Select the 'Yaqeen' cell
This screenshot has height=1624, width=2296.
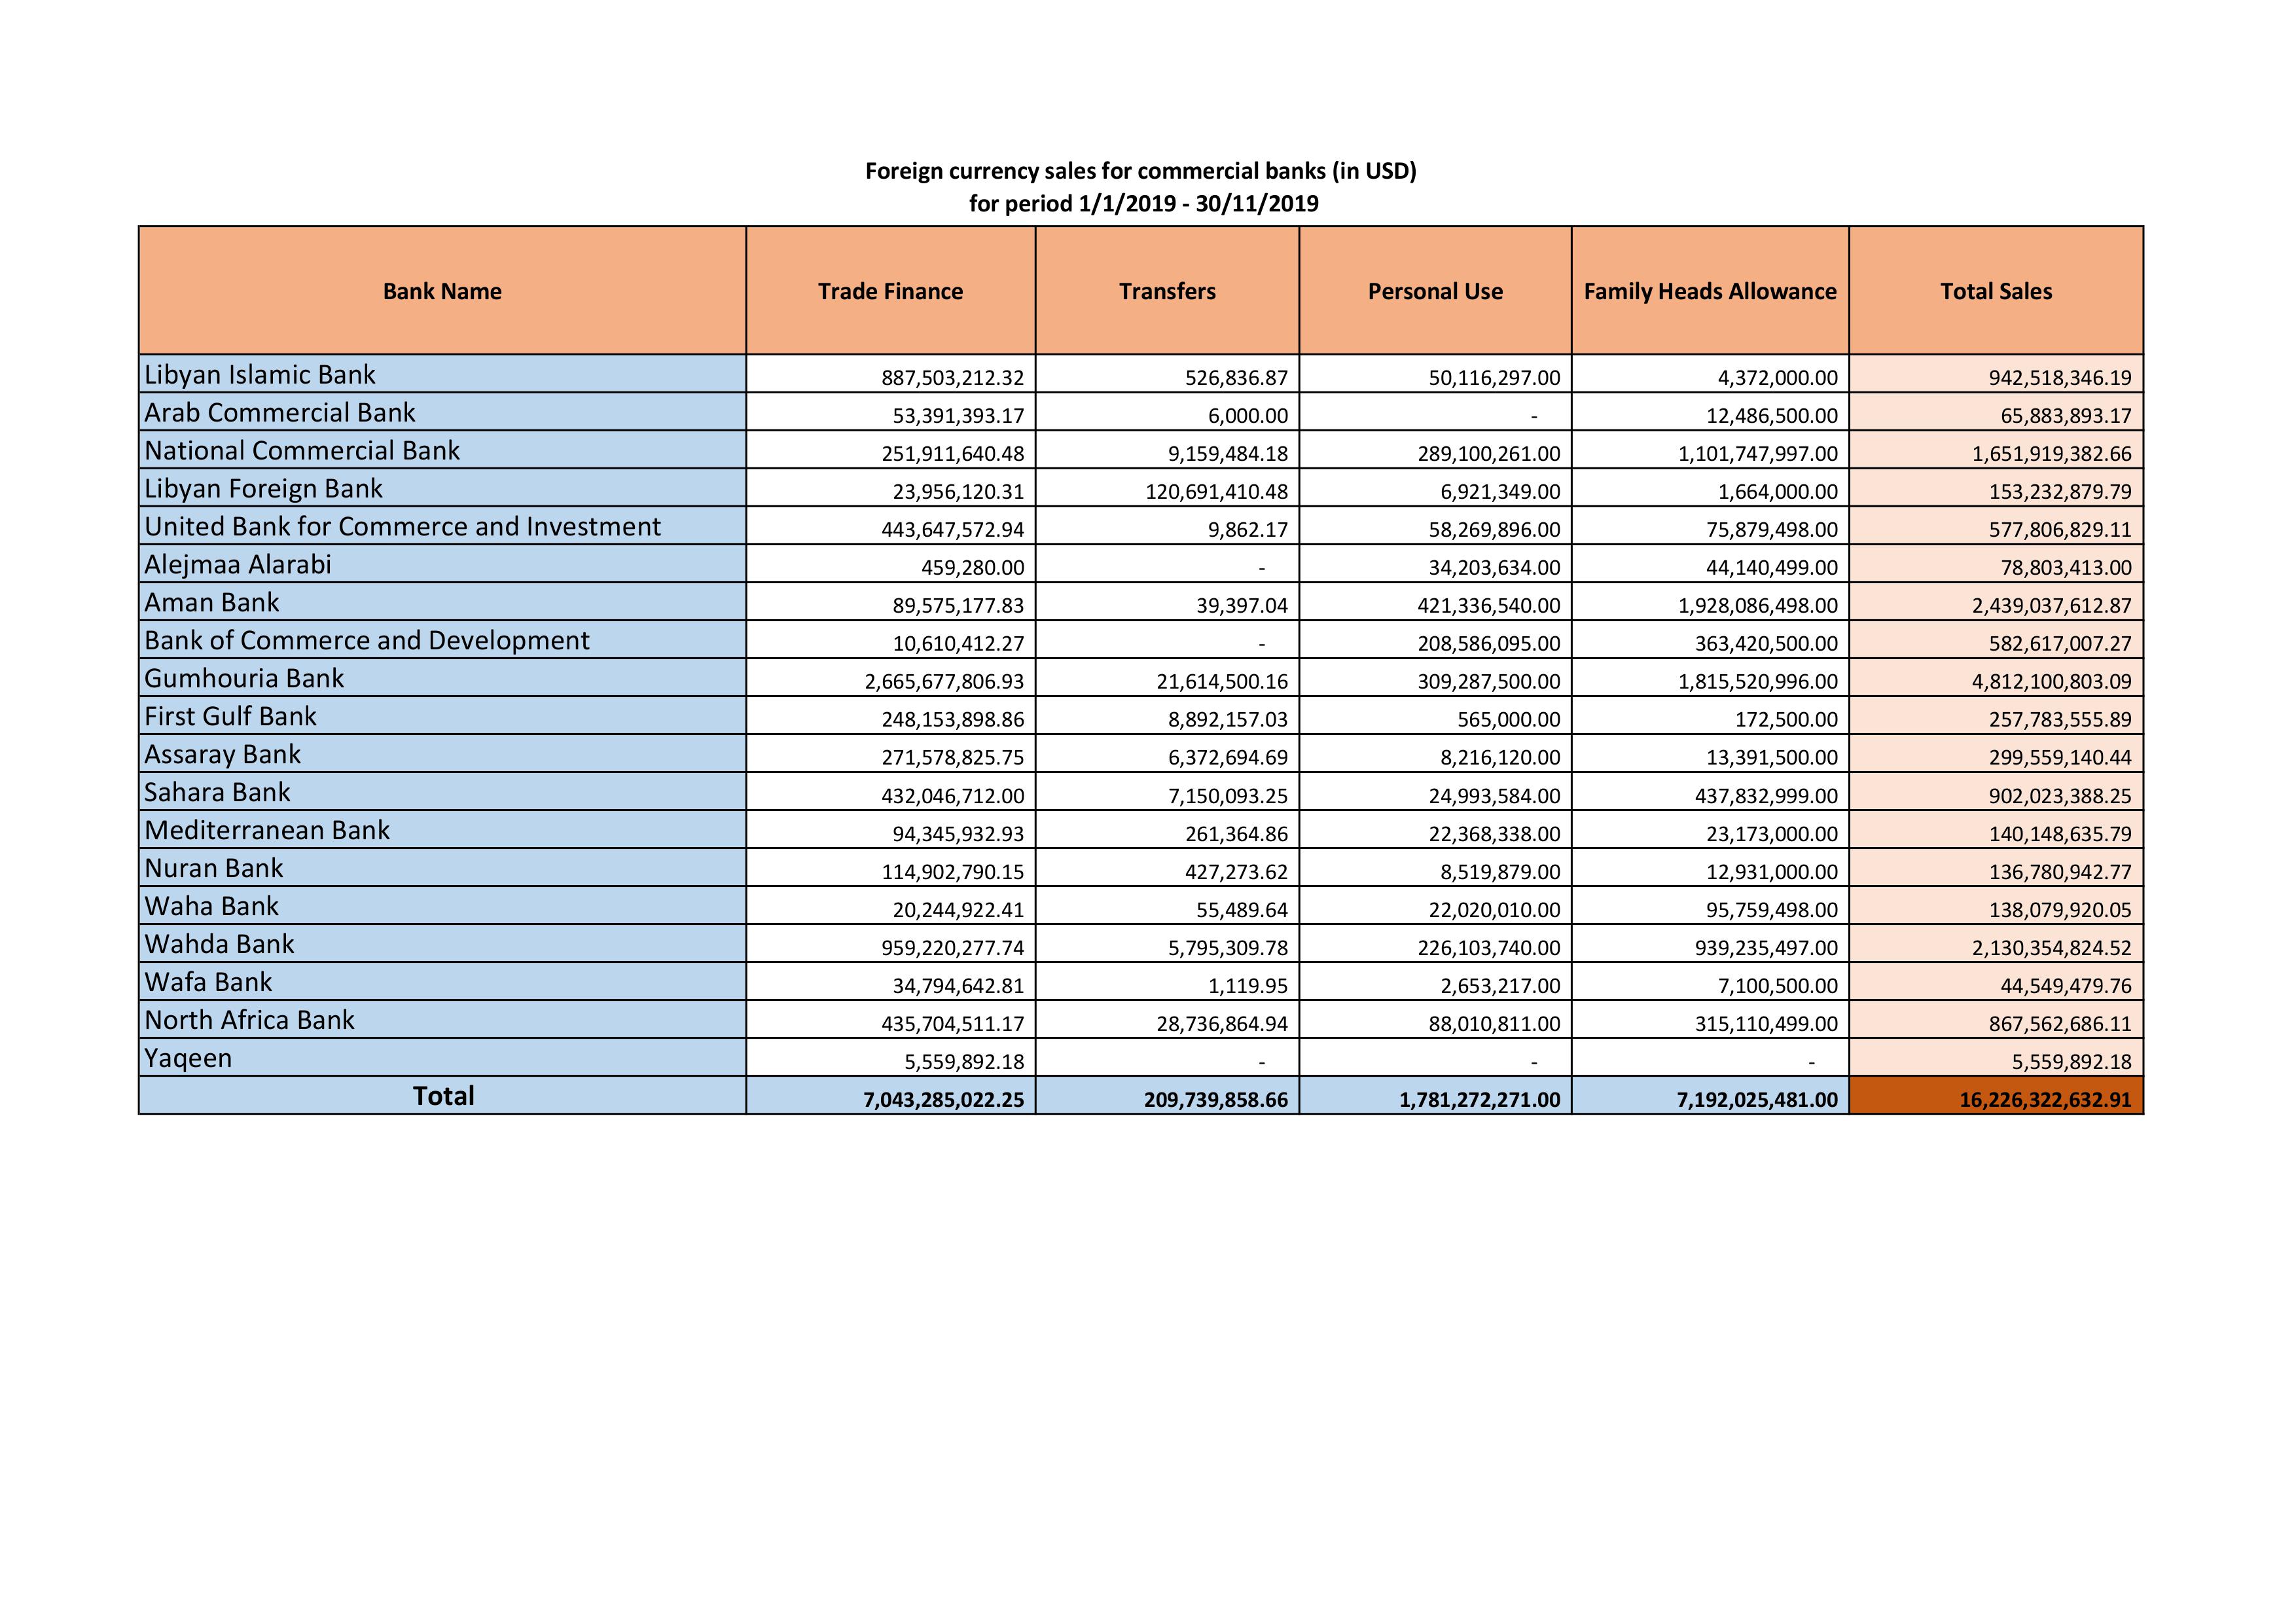pyautogui.click(x=442, y=1058)
